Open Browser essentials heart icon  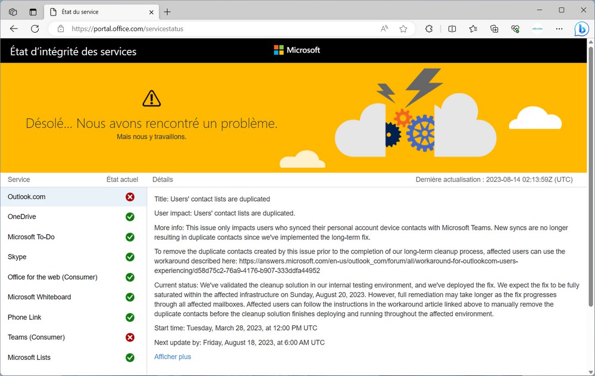pyautogui.click(x=515, y=29)
